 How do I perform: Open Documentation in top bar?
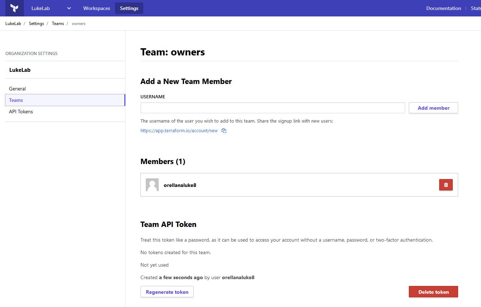443,8
